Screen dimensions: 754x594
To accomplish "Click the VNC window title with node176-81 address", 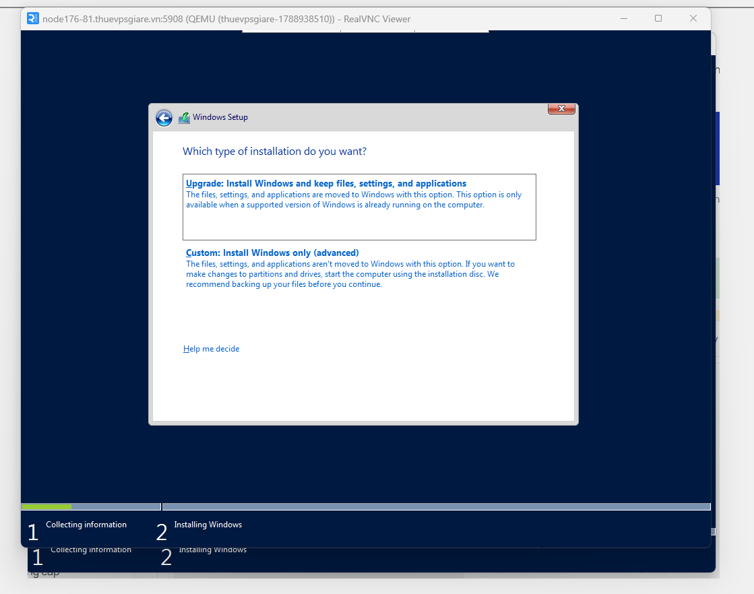I will pyautogui.click(x=226, y=20).
